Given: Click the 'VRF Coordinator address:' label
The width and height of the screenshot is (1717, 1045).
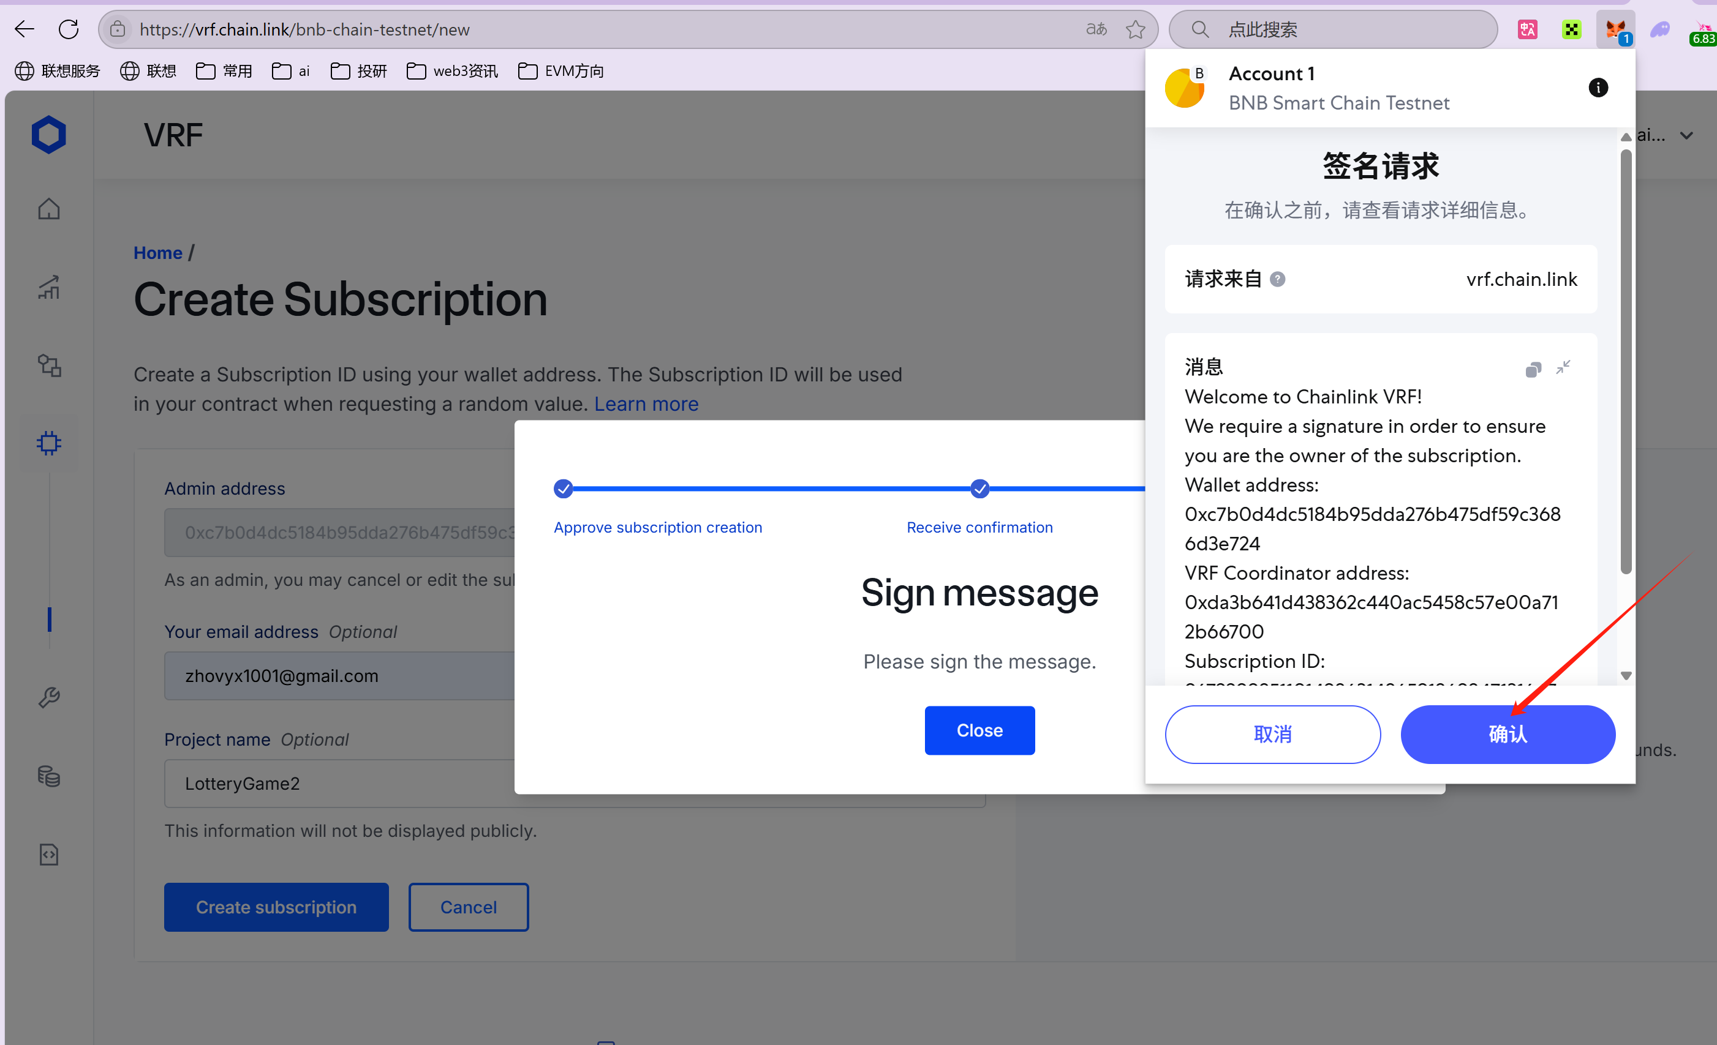Looking at the screenshot, I should pyautogui.click(x=1297, y=573).
